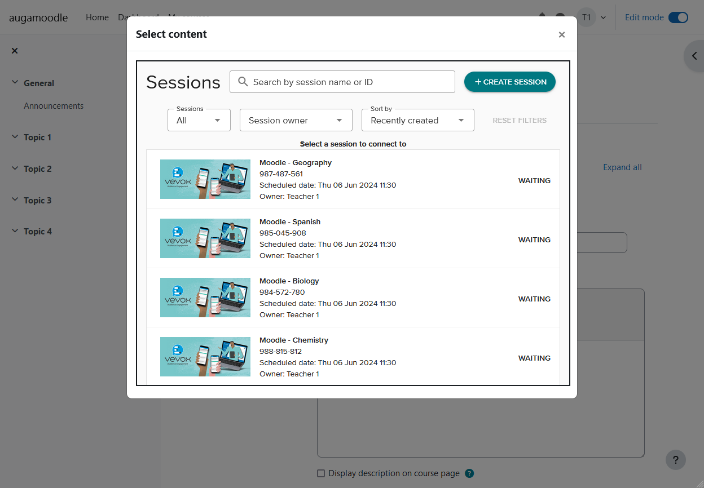
Task: Select the Moodle - Spanish session thumbnail
Action: pos(205,238)
